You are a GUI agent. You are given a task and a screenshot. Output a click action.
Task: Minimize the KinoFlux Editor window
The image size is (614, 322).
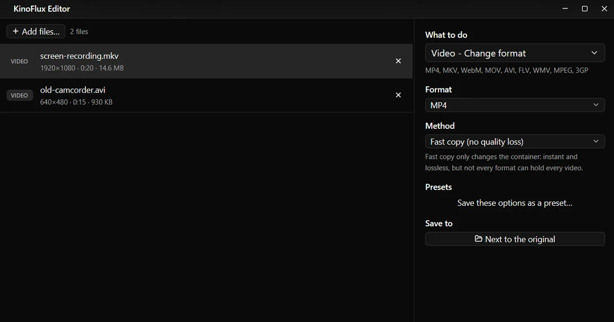pos(565,9)
